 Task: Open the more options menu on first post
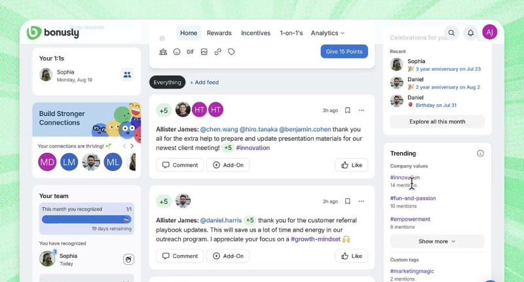tap(361, 110)
